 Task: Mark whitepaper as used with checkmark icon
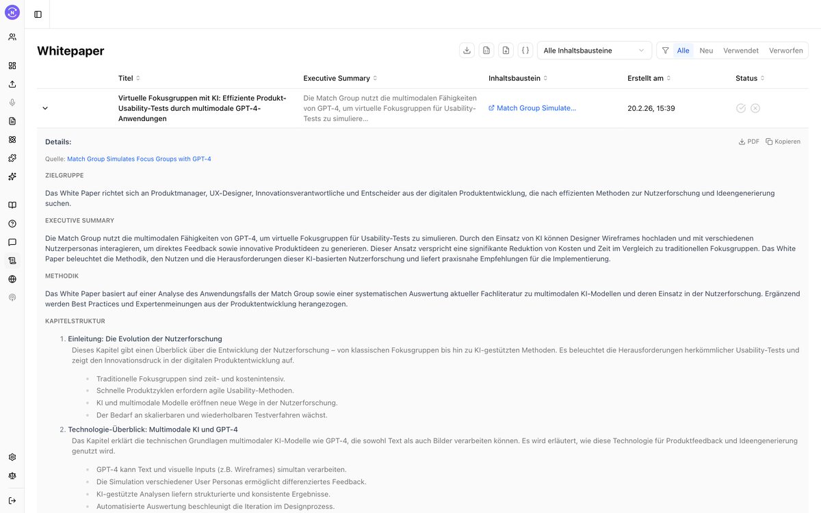(x=741, y=108)
